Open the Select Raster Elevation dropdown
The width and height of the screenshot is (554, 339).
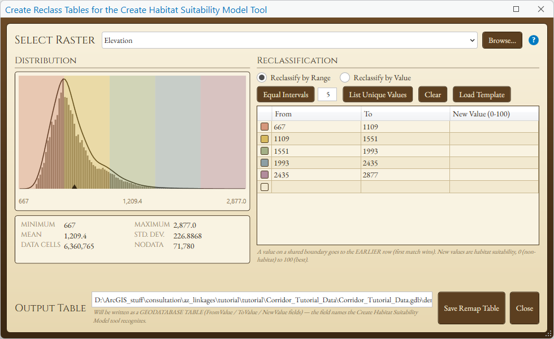coord(289,40)
